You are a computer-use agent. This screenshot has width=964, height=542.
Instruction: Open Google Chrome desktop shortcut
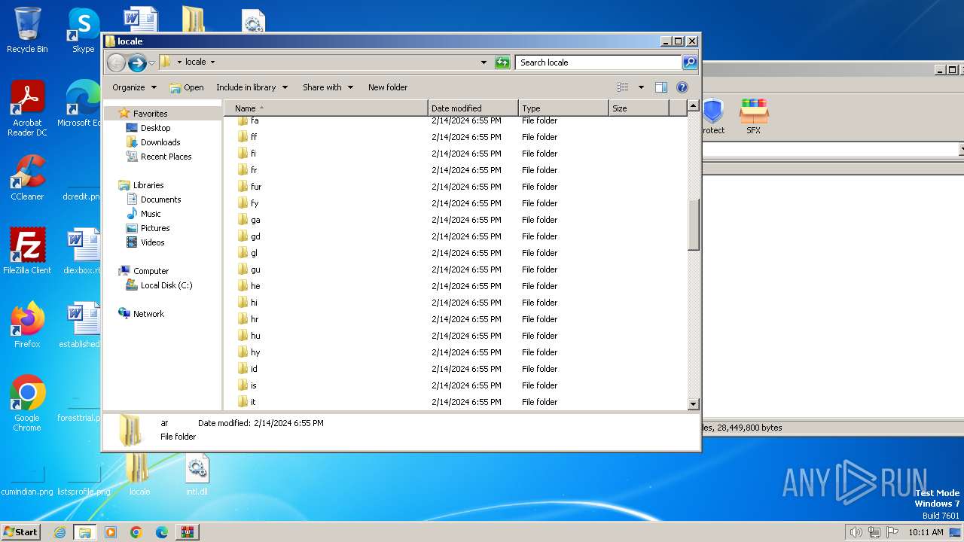[27, 403]
